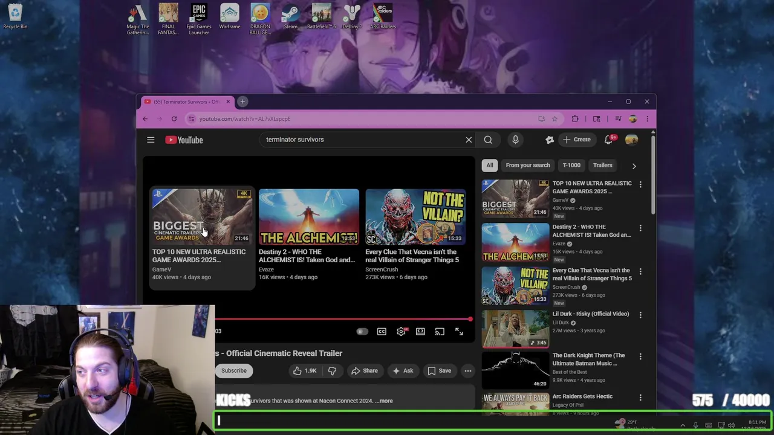This screenshot has width=774, height=435.
Task: Select the All filter chip
Action: [490, 165]
